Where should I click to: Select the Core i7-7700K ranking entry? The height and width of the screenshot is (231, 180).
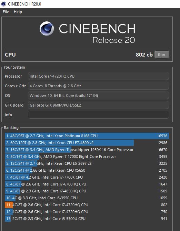[x=87, y=177]
